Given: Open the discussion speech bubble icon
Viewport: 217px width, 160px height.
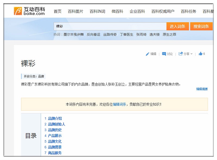Looking at the screenshot, I should click(x=164, y=54).
